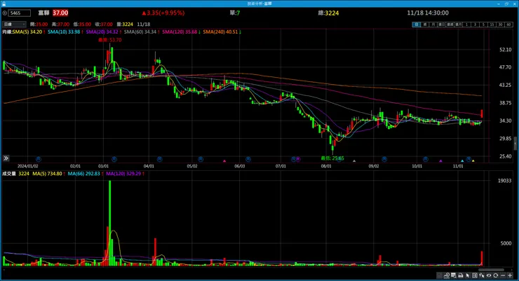Click the Y-axis cursor tool icon

[x=482, y=275]
